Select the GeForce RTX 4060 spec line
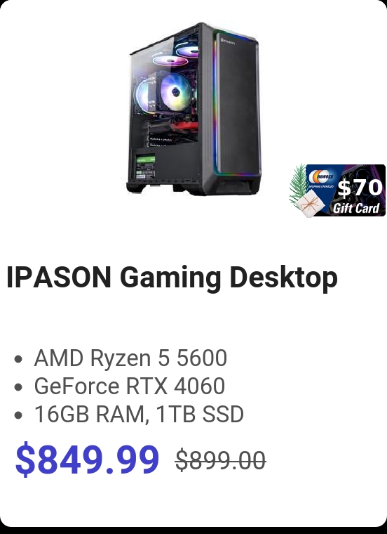Viewport: 387px width, 534px height. point(130,386)
